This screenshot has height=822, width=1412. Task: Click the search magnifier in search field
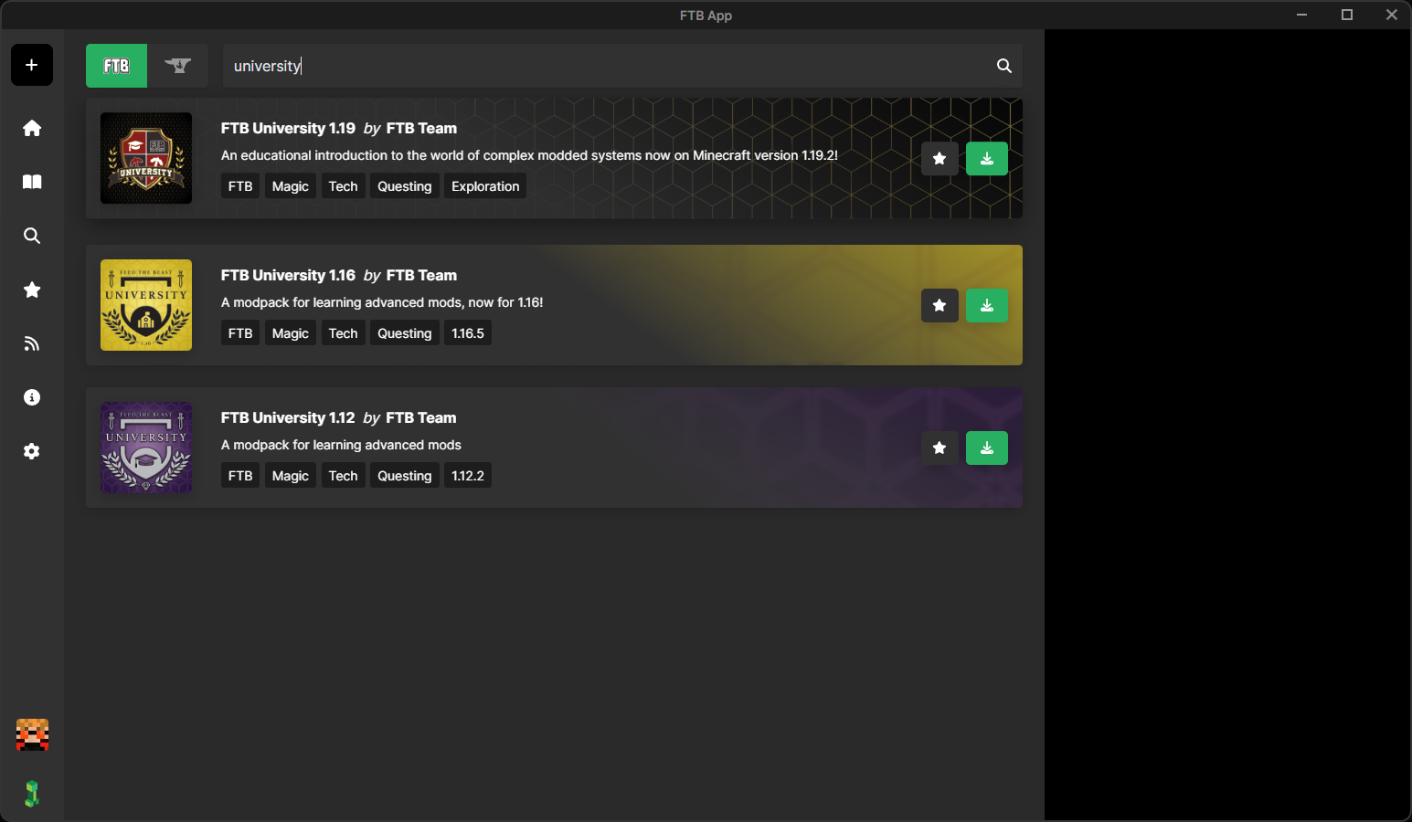[x=1003, y=66]
